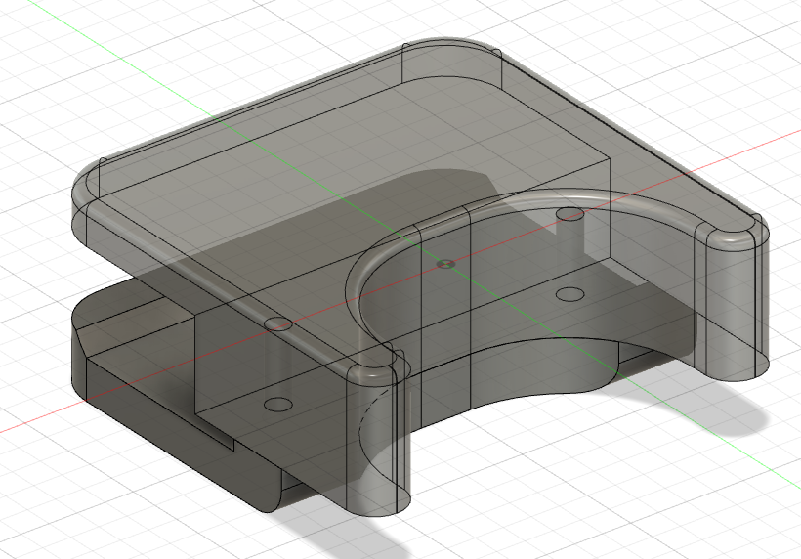The height and width of the screenshot is (559, 801).
Task: Select the origin point at the model center
Action: click(446, 264)
